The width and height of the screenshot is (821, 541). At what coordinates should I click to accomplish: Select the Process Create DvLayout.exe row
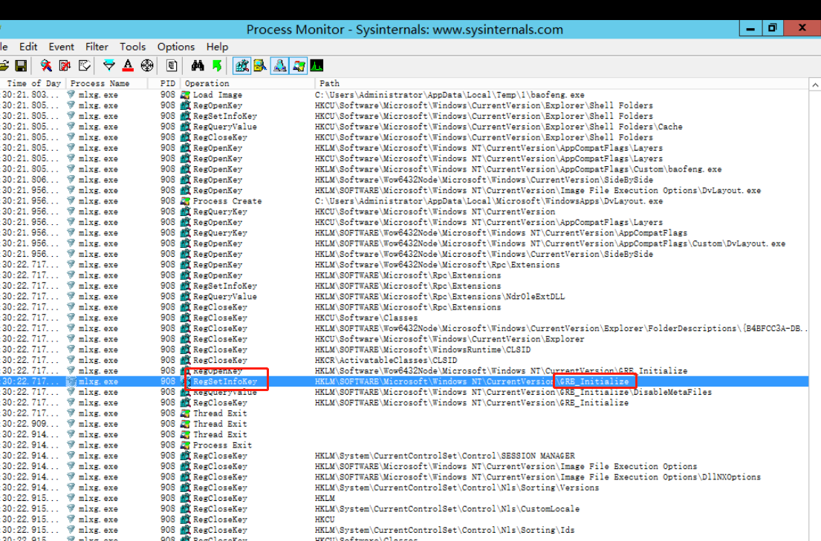tap(227, 201)
